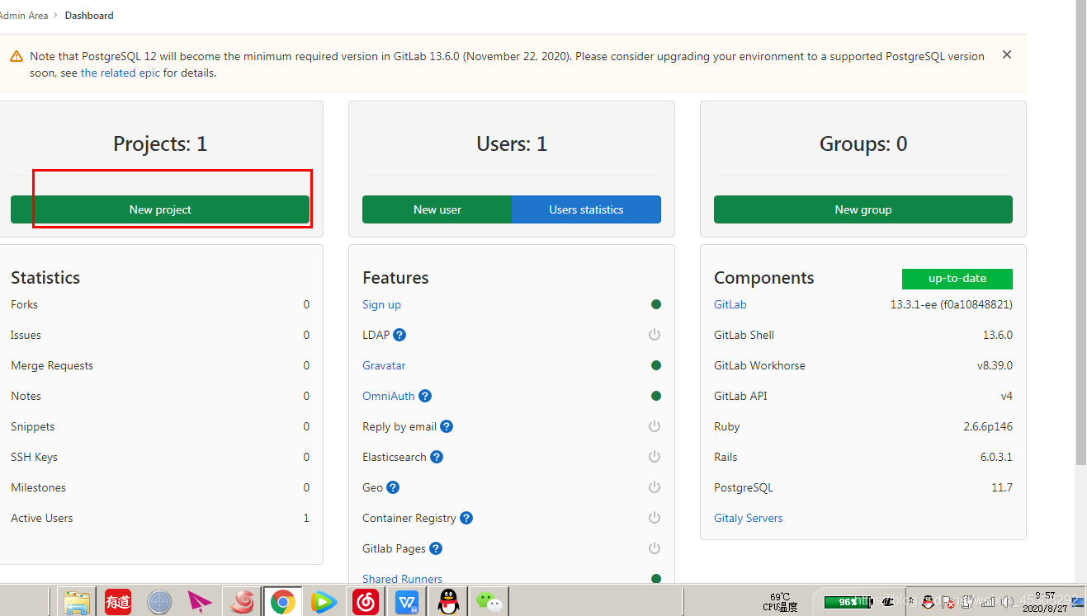Click the Sign up enabled green dot
This screenshot has height=616, width=1087.
[656, 304]
